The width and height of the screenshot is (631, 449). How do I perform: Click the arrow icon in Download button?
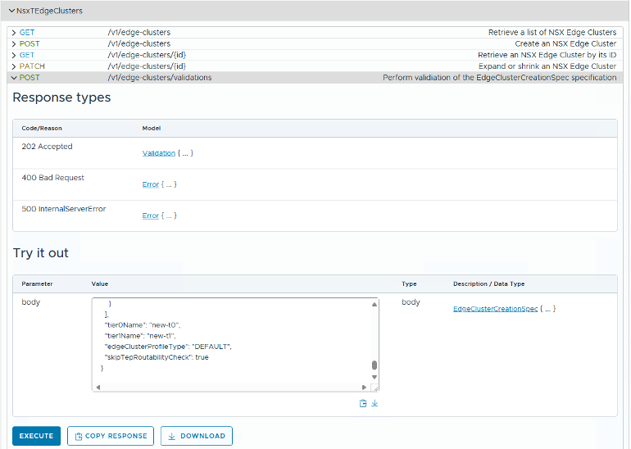click(x=172, y=436)
